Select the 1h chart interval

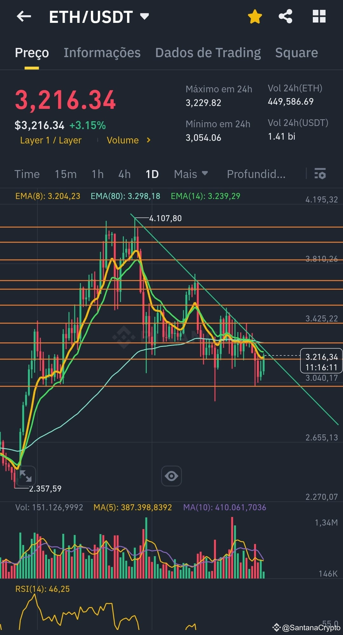pos(98,174)
